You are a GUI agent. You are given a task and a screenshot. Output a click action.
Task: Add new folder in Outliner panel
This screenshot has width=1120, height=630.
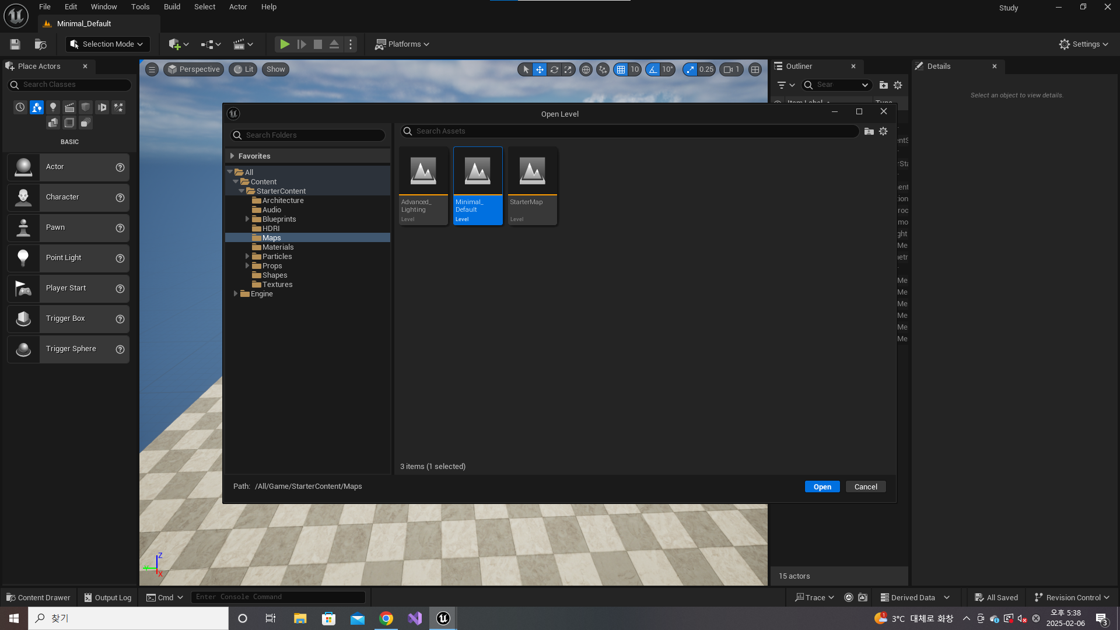[x=883, y=85]
